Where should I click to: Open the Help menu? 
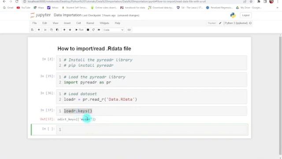[x=117, y=23]
